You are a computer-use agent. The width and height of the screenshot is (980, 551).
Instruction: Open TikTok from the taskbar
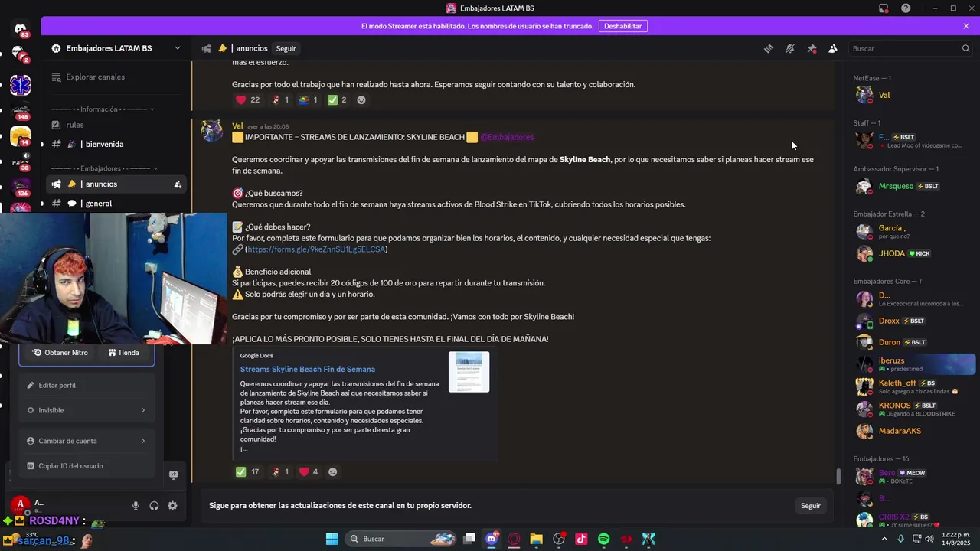tap(581, 539)
